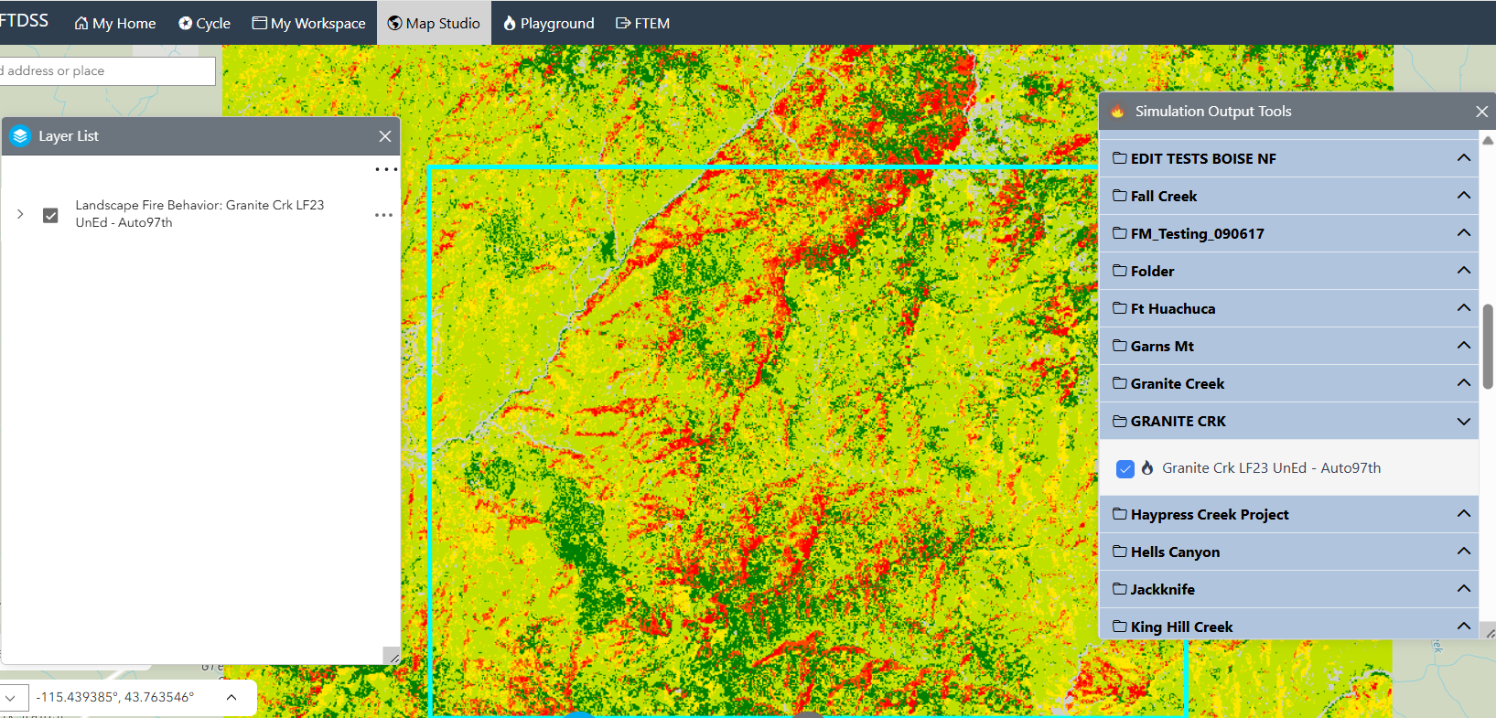Expand the Ft Huachuca folder chevron
This screenshot has height=718, width=1496.
point(1464,308)
